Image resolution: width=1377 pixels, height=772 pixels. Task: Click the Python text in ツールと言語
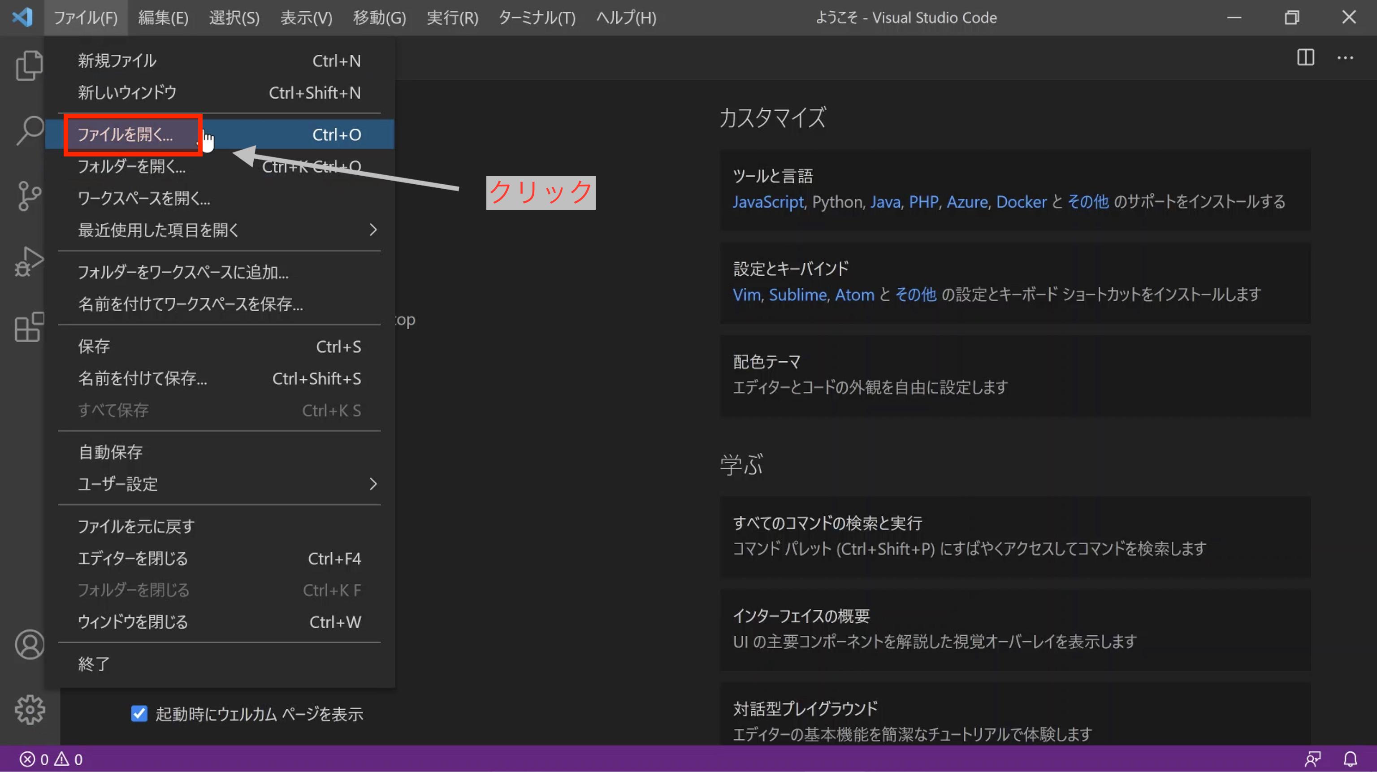pos(836,202)
